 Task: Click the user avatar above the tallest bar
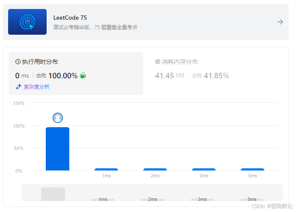58,118
